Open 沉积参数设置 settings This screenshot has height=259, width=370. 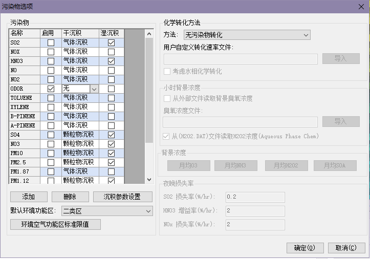pyautogui.click(x=123, y=197)
